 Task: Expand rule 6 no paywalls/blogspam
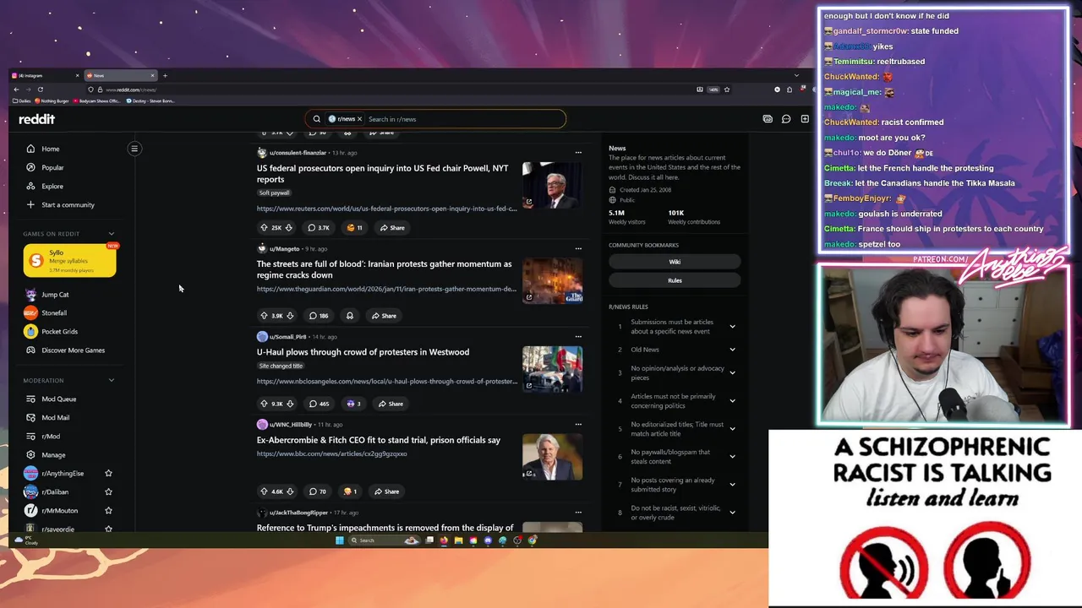coord(732,457)
